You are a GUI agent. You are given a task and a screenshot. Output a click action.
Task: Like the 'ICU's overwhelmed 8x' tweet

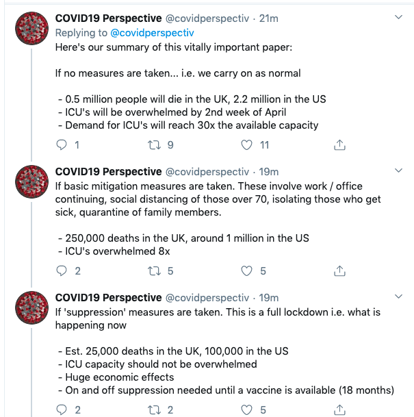coord(246,271)
